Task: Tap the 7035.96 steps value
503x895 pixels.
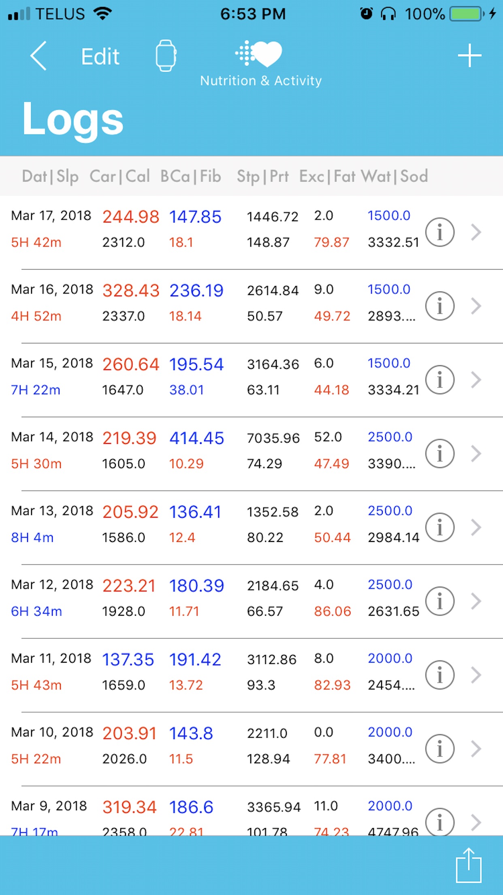Action: (273, 438)
